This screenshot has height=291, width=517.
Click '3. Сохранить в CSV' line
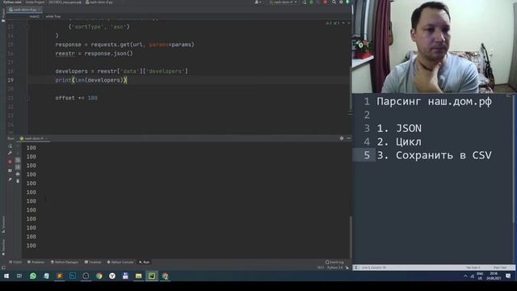click(434, 155)
